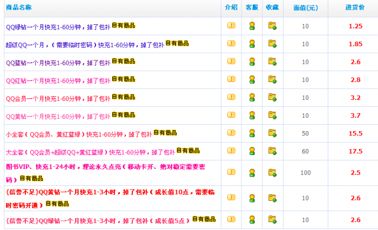Open intro icon for 超级QQ一个月 row
This screenshot has width=378, height=230.
(x=231, y=43)
